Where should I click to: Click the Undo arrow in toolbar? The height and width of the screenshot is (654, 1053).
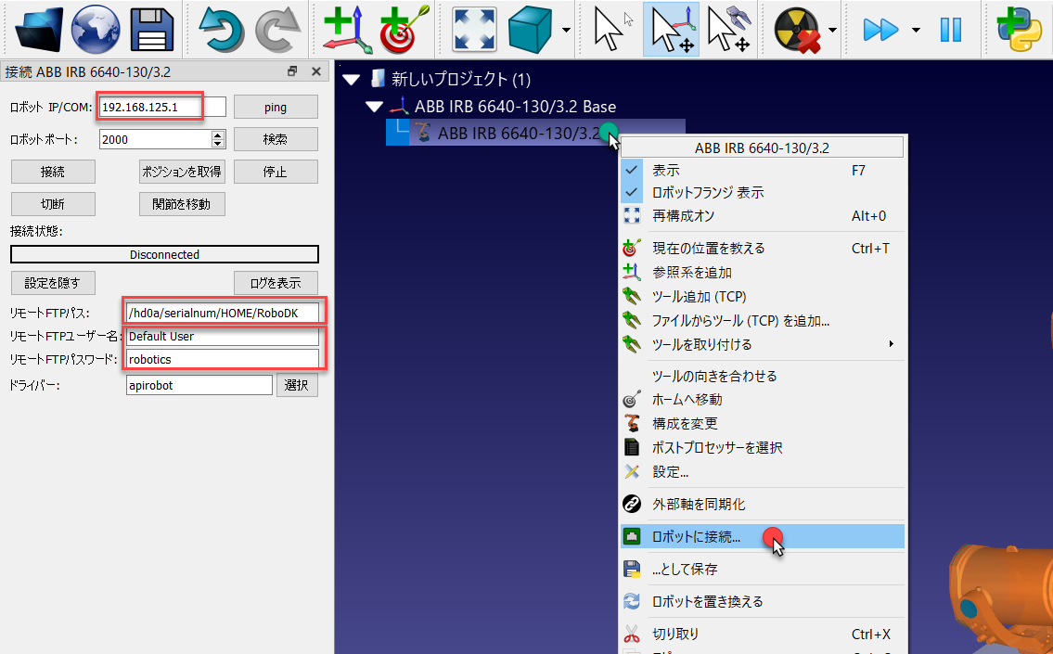[221, 29]
